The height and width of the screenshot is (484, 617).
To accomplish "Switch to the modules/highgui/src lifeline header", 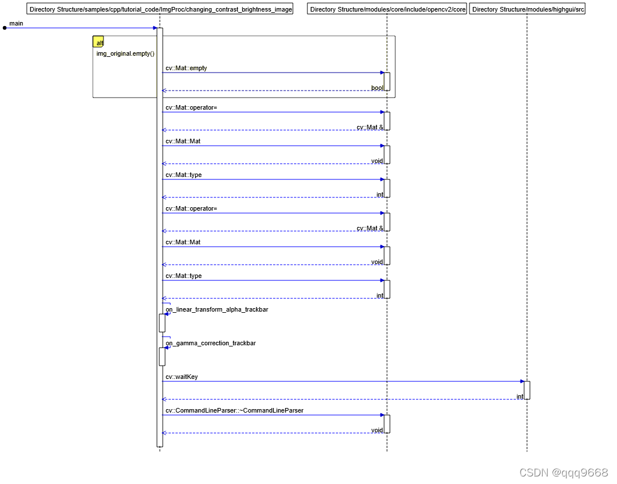I will point(528,9).
